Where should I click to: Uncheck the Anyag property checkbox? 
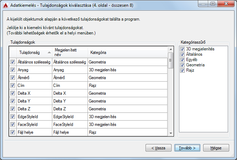point(12,70)
